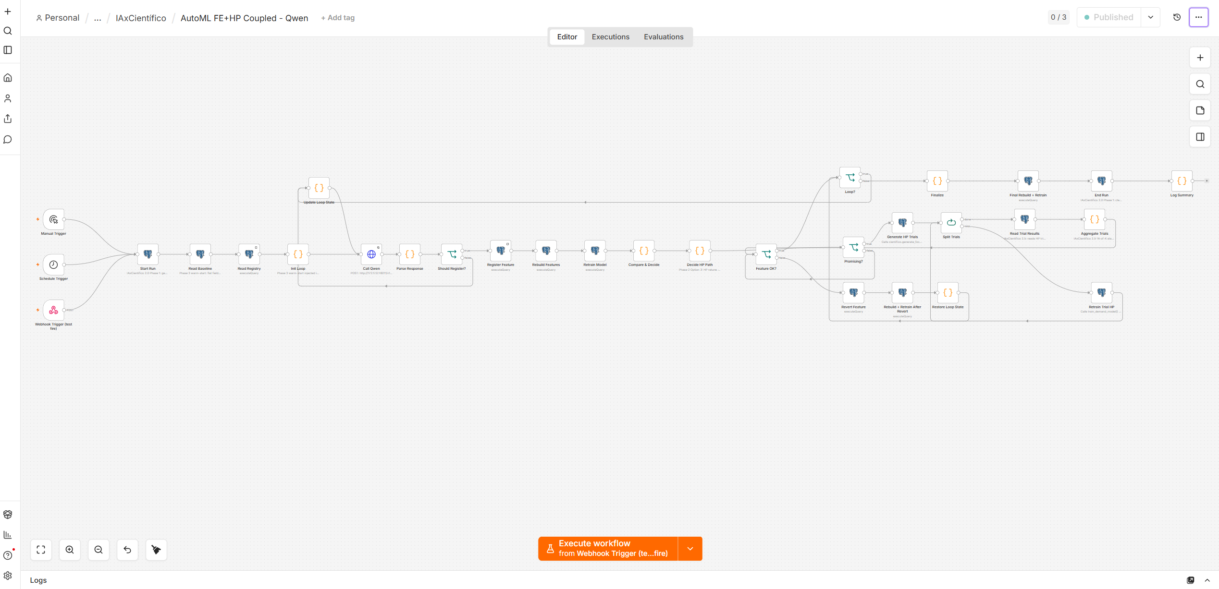Screen dimensions: 1219x589
Task: Select the Retrain Trial HP node
Action: click(1102, 293)
